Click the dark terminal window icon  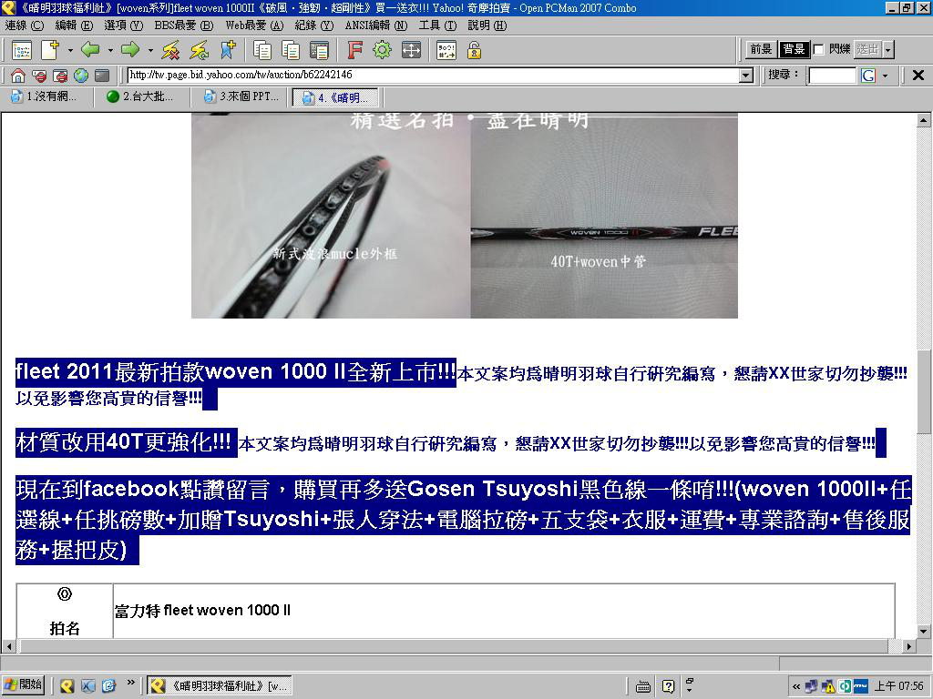coord(102,76)
